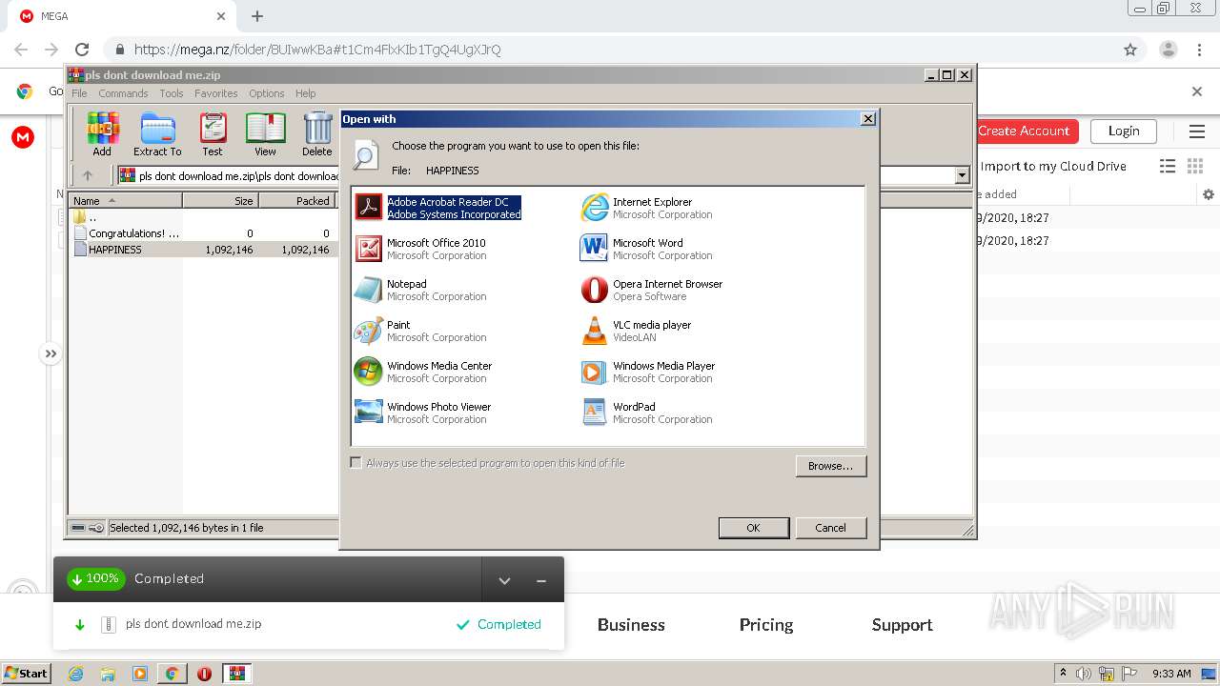Expand the WinRAR address path dropdown
The width and height of the screenshot is (1220, 686).
tap(962, 175)
